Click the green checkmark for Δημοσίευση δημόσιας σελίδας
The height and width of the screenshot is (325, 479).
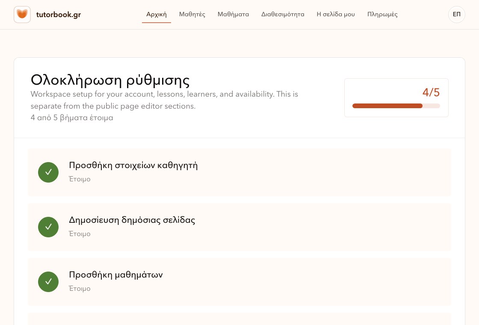48,227
